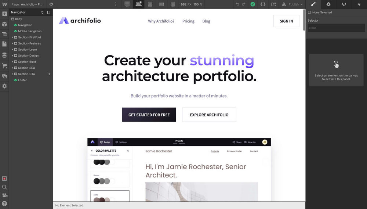367x209 pixels.
Task: Click the Selector input field
Action: point(336,28)
